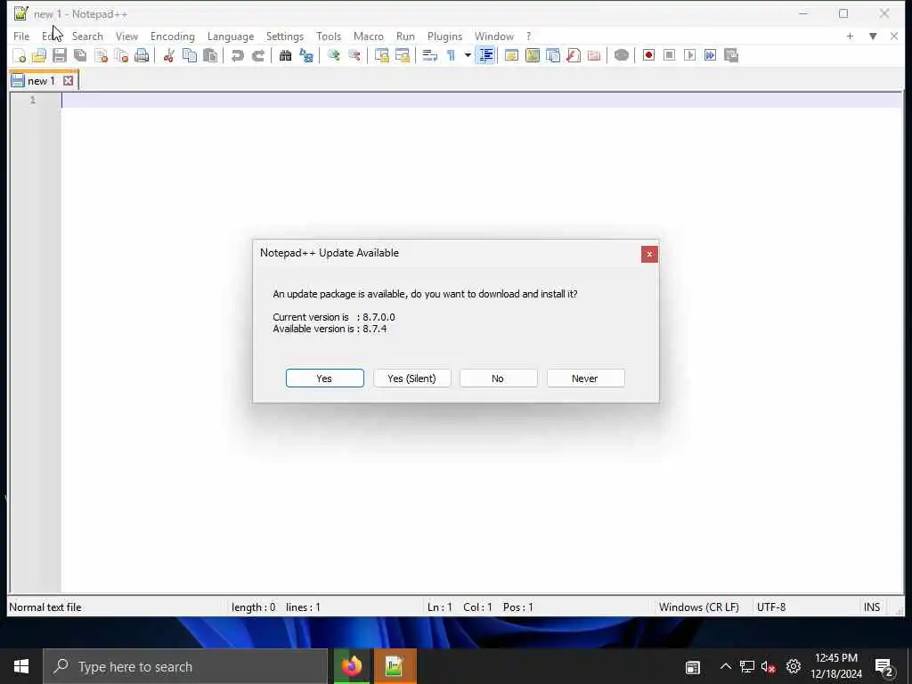Click the Playback macro icon
This screenshot has width=912, height=684.
click(690, 55)
